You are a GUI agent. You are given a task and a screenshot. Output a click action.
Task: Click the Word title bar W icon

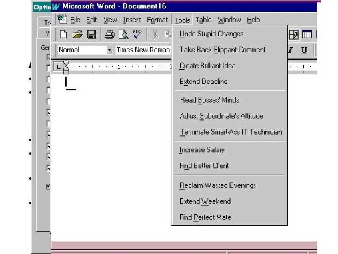tap(56, 7)
